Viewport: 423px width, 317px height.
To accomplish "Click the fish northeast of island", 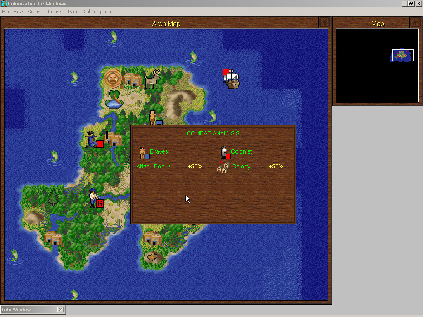I will click(192, 57).
